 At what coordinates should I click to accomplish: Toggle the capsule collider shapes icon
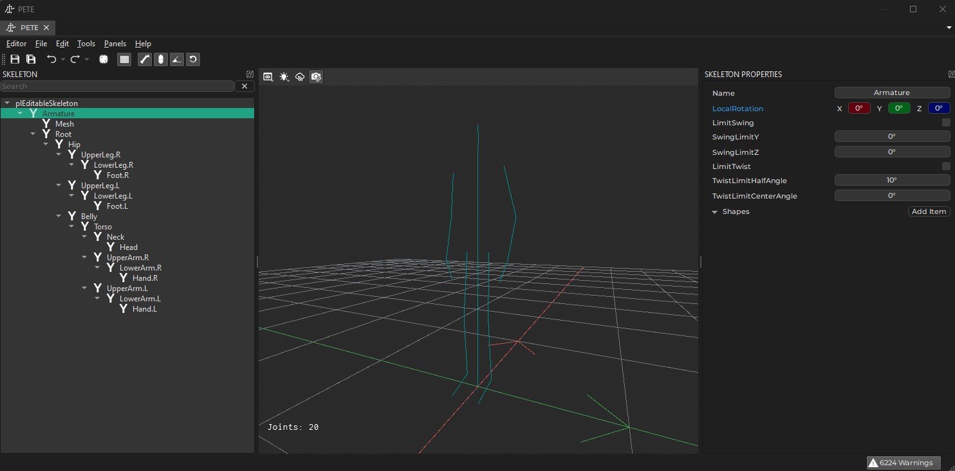tap(161, 59)
